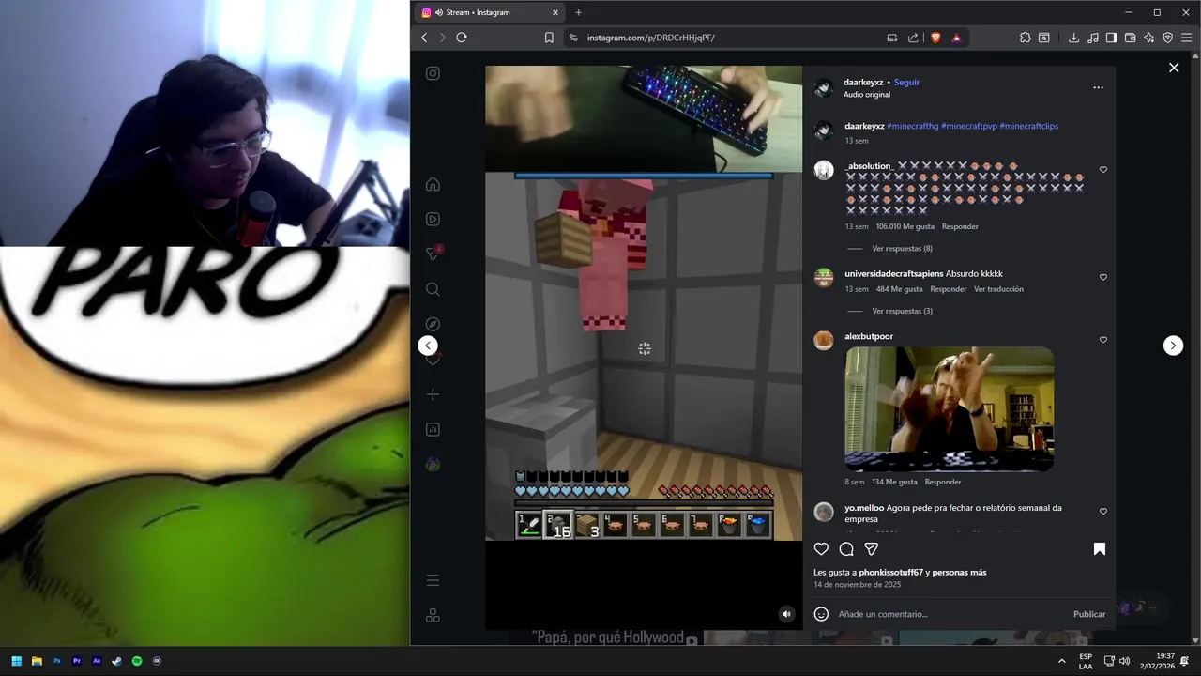Open browser extensions puzzle icon
The height and width of the screenshot is (676, 1201).
[1025, 38]
